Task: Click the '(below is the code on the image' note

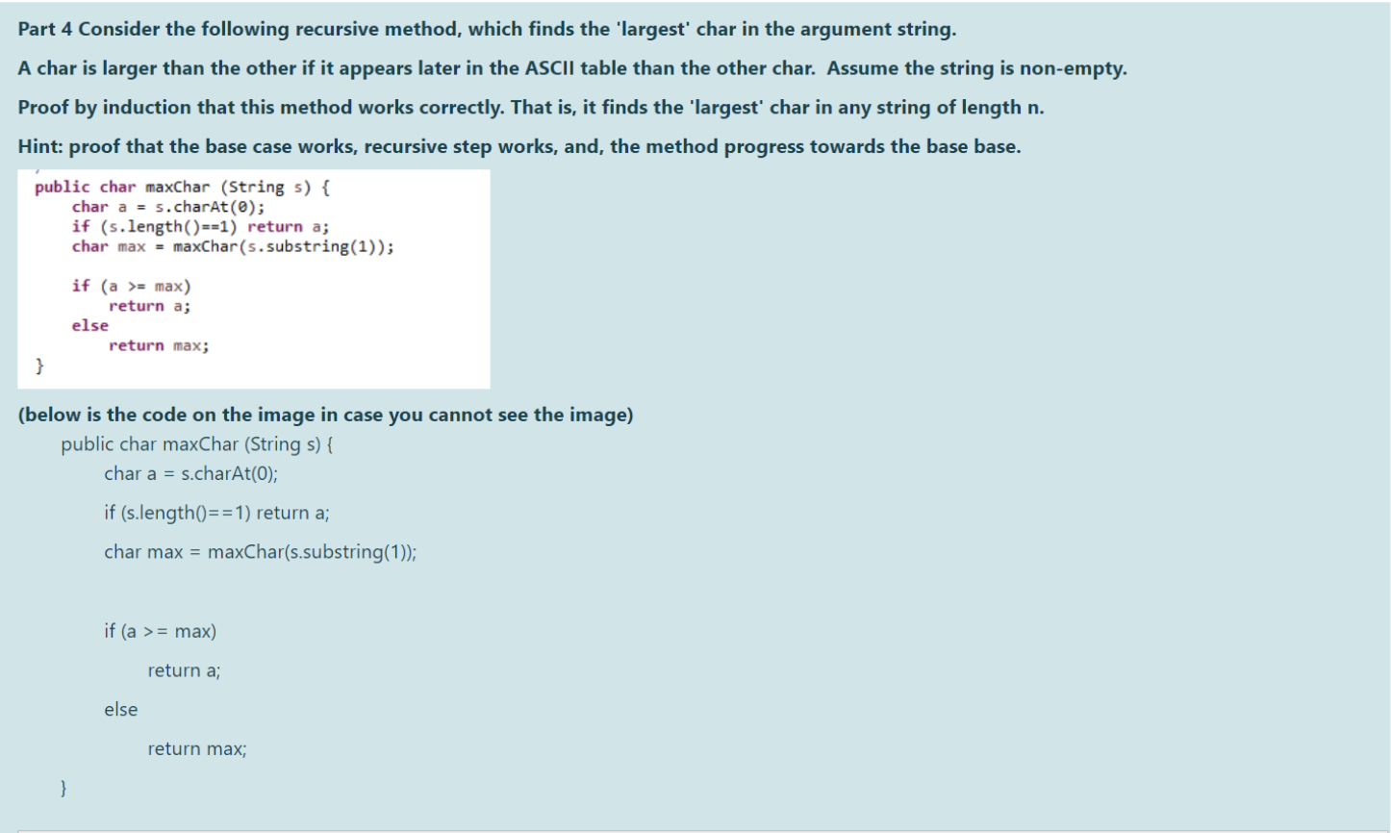Action: coord(325,416)
